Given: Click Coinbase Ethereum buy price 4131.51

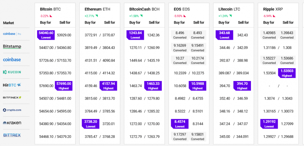Looking at the screenshot, I should click(x=91, y=61).
